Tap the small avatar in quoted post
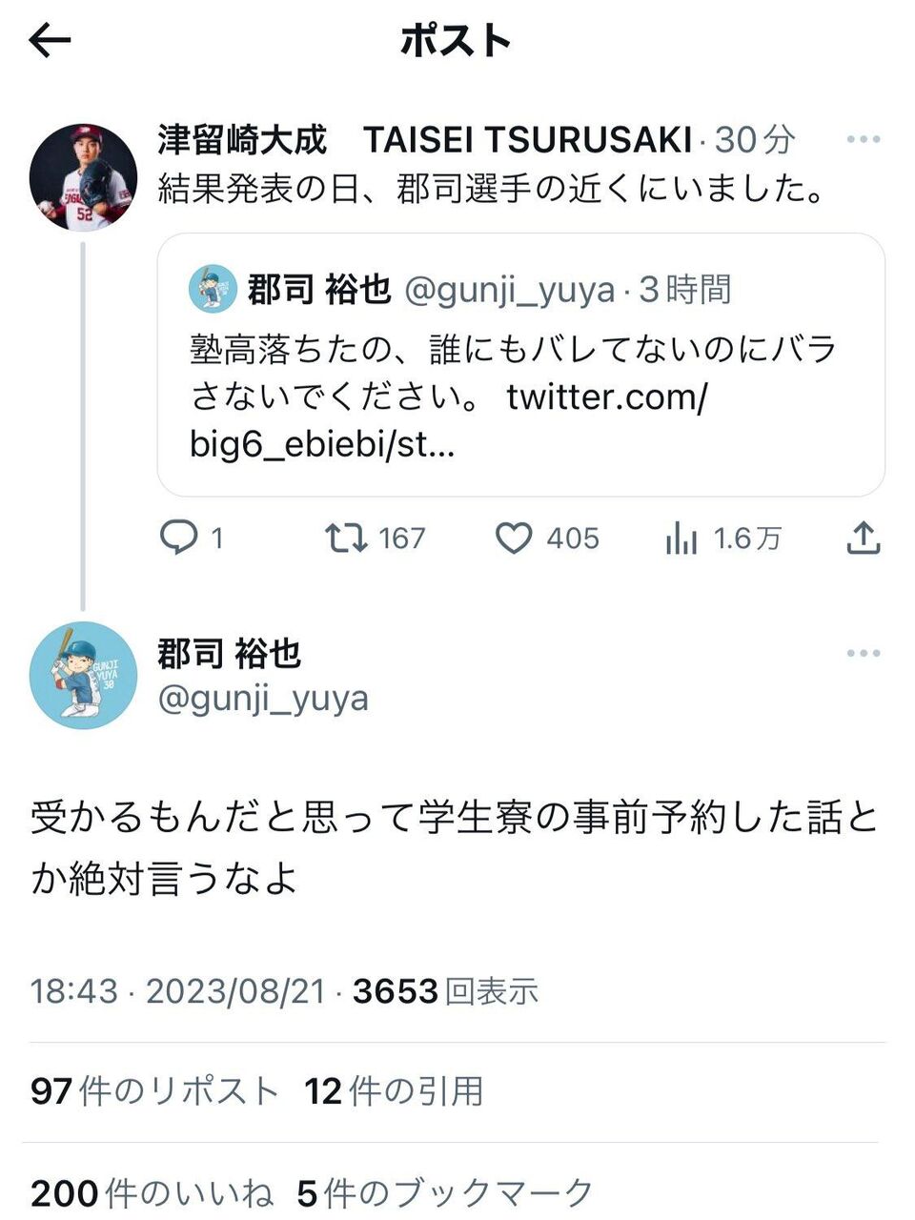The width and height of the screenshot is (915, 1220). (213, 289)
